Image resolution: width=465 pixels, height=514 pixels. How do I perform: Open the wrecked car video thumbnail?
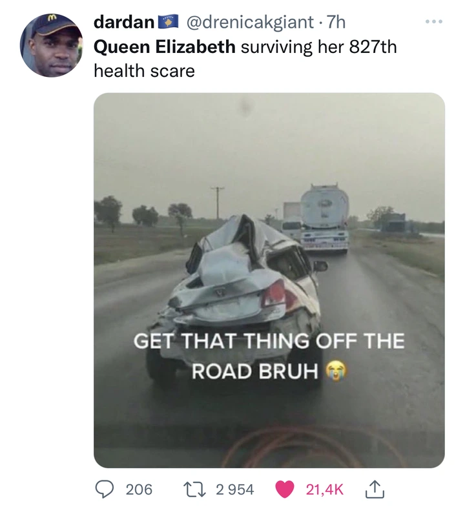tap(269, 280)
